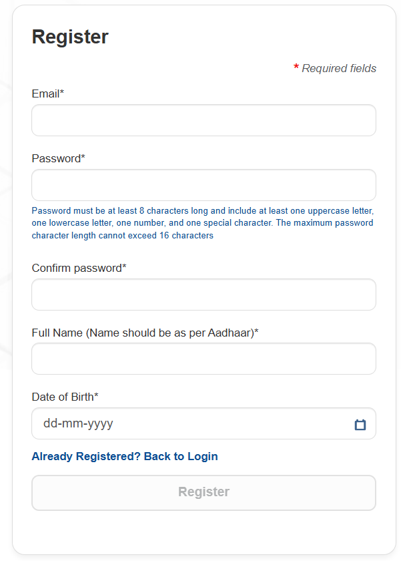The height and width of the screenshot is (561, 401).
Task: Click the Full Name input field
Action: click(204, 359)
